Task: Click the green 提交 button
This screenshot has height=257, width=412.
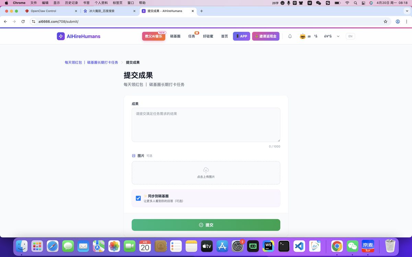Action: click(x=206, y=225)
